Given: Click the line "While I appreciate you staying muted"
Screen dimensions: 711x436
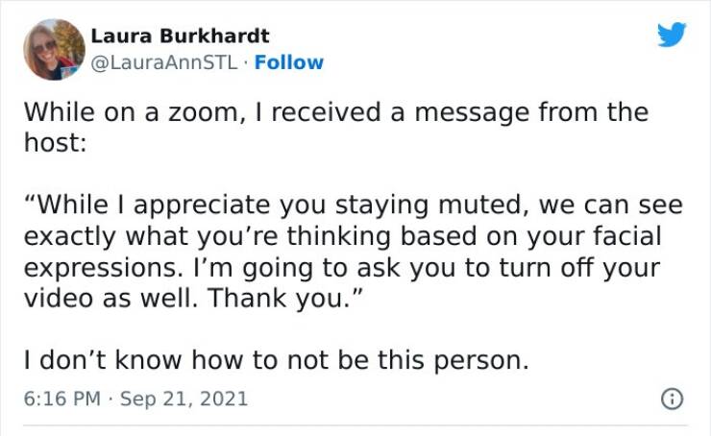Looking at the screenshot, I should [353, 206].
